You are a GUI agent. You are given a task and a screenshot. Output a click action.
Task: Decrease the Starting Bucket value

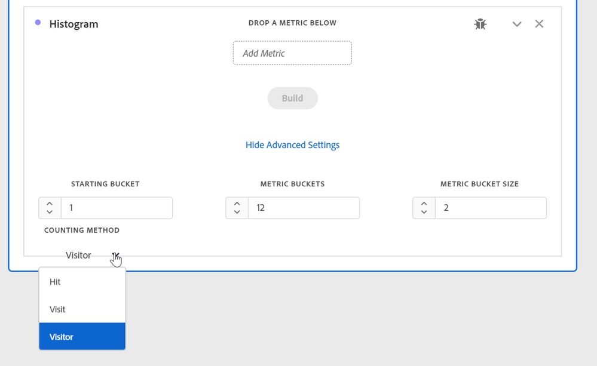pos(50,212)
